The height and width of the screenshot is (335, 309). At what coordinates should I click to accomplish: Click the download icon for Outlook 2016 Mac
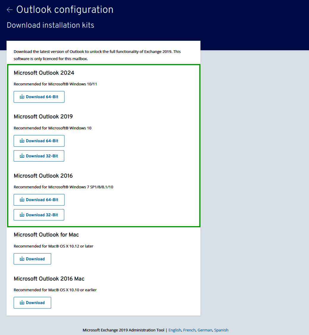tap(21, 303)
